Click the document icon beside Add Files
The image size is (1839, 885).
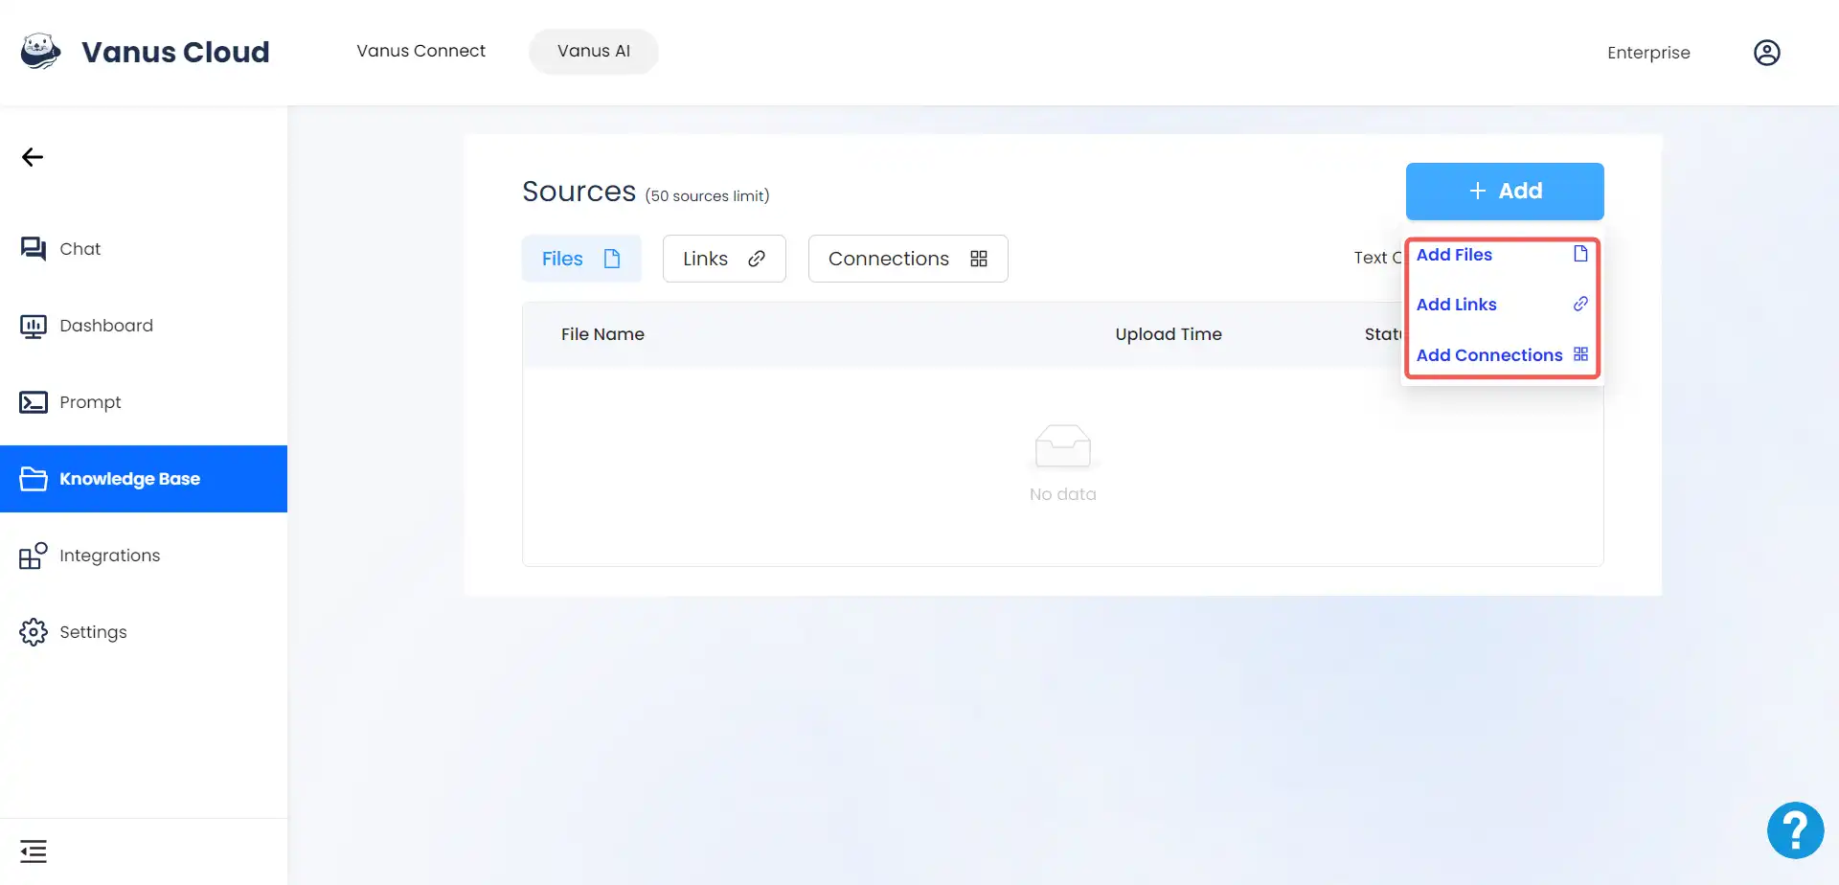click(x=1580, y=254)
